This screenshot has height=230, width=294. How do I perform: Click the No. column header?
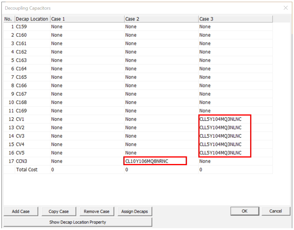click(x=8, y=19)
